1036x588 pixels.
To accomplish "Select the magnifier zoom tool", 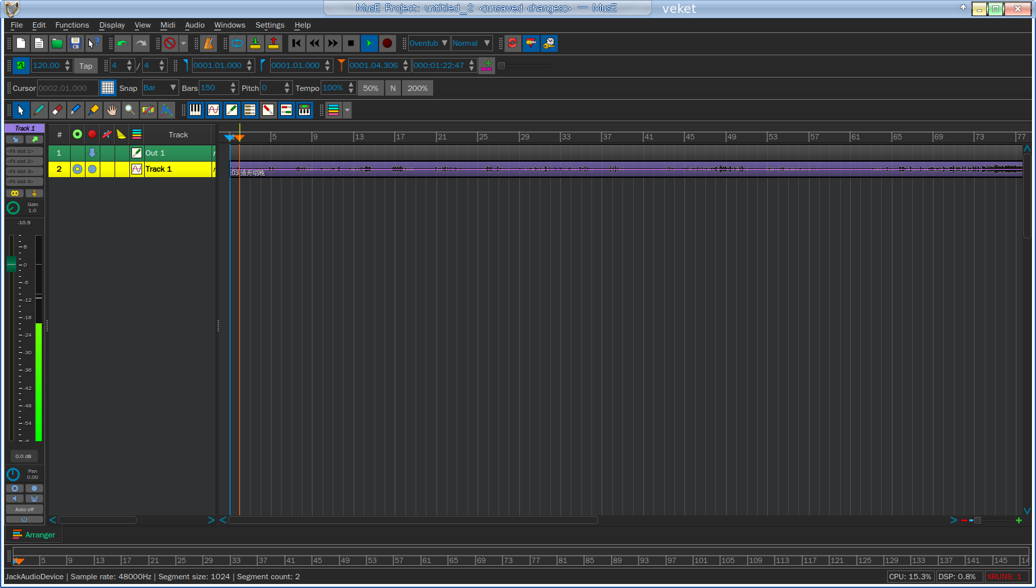I will pos(130,110).
